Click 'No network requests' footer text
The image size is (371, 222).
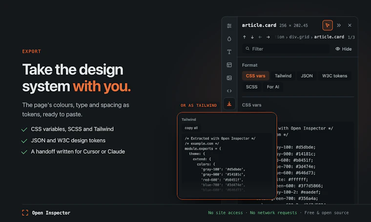coord(273,213)
